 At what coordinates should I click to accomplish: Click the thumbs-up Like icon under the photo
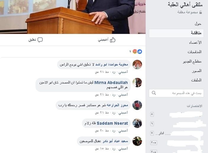pyautogui.click(x=113, y=40)
